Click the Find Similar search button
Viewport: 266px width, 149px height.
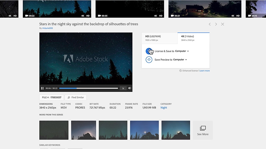[76, 97]
